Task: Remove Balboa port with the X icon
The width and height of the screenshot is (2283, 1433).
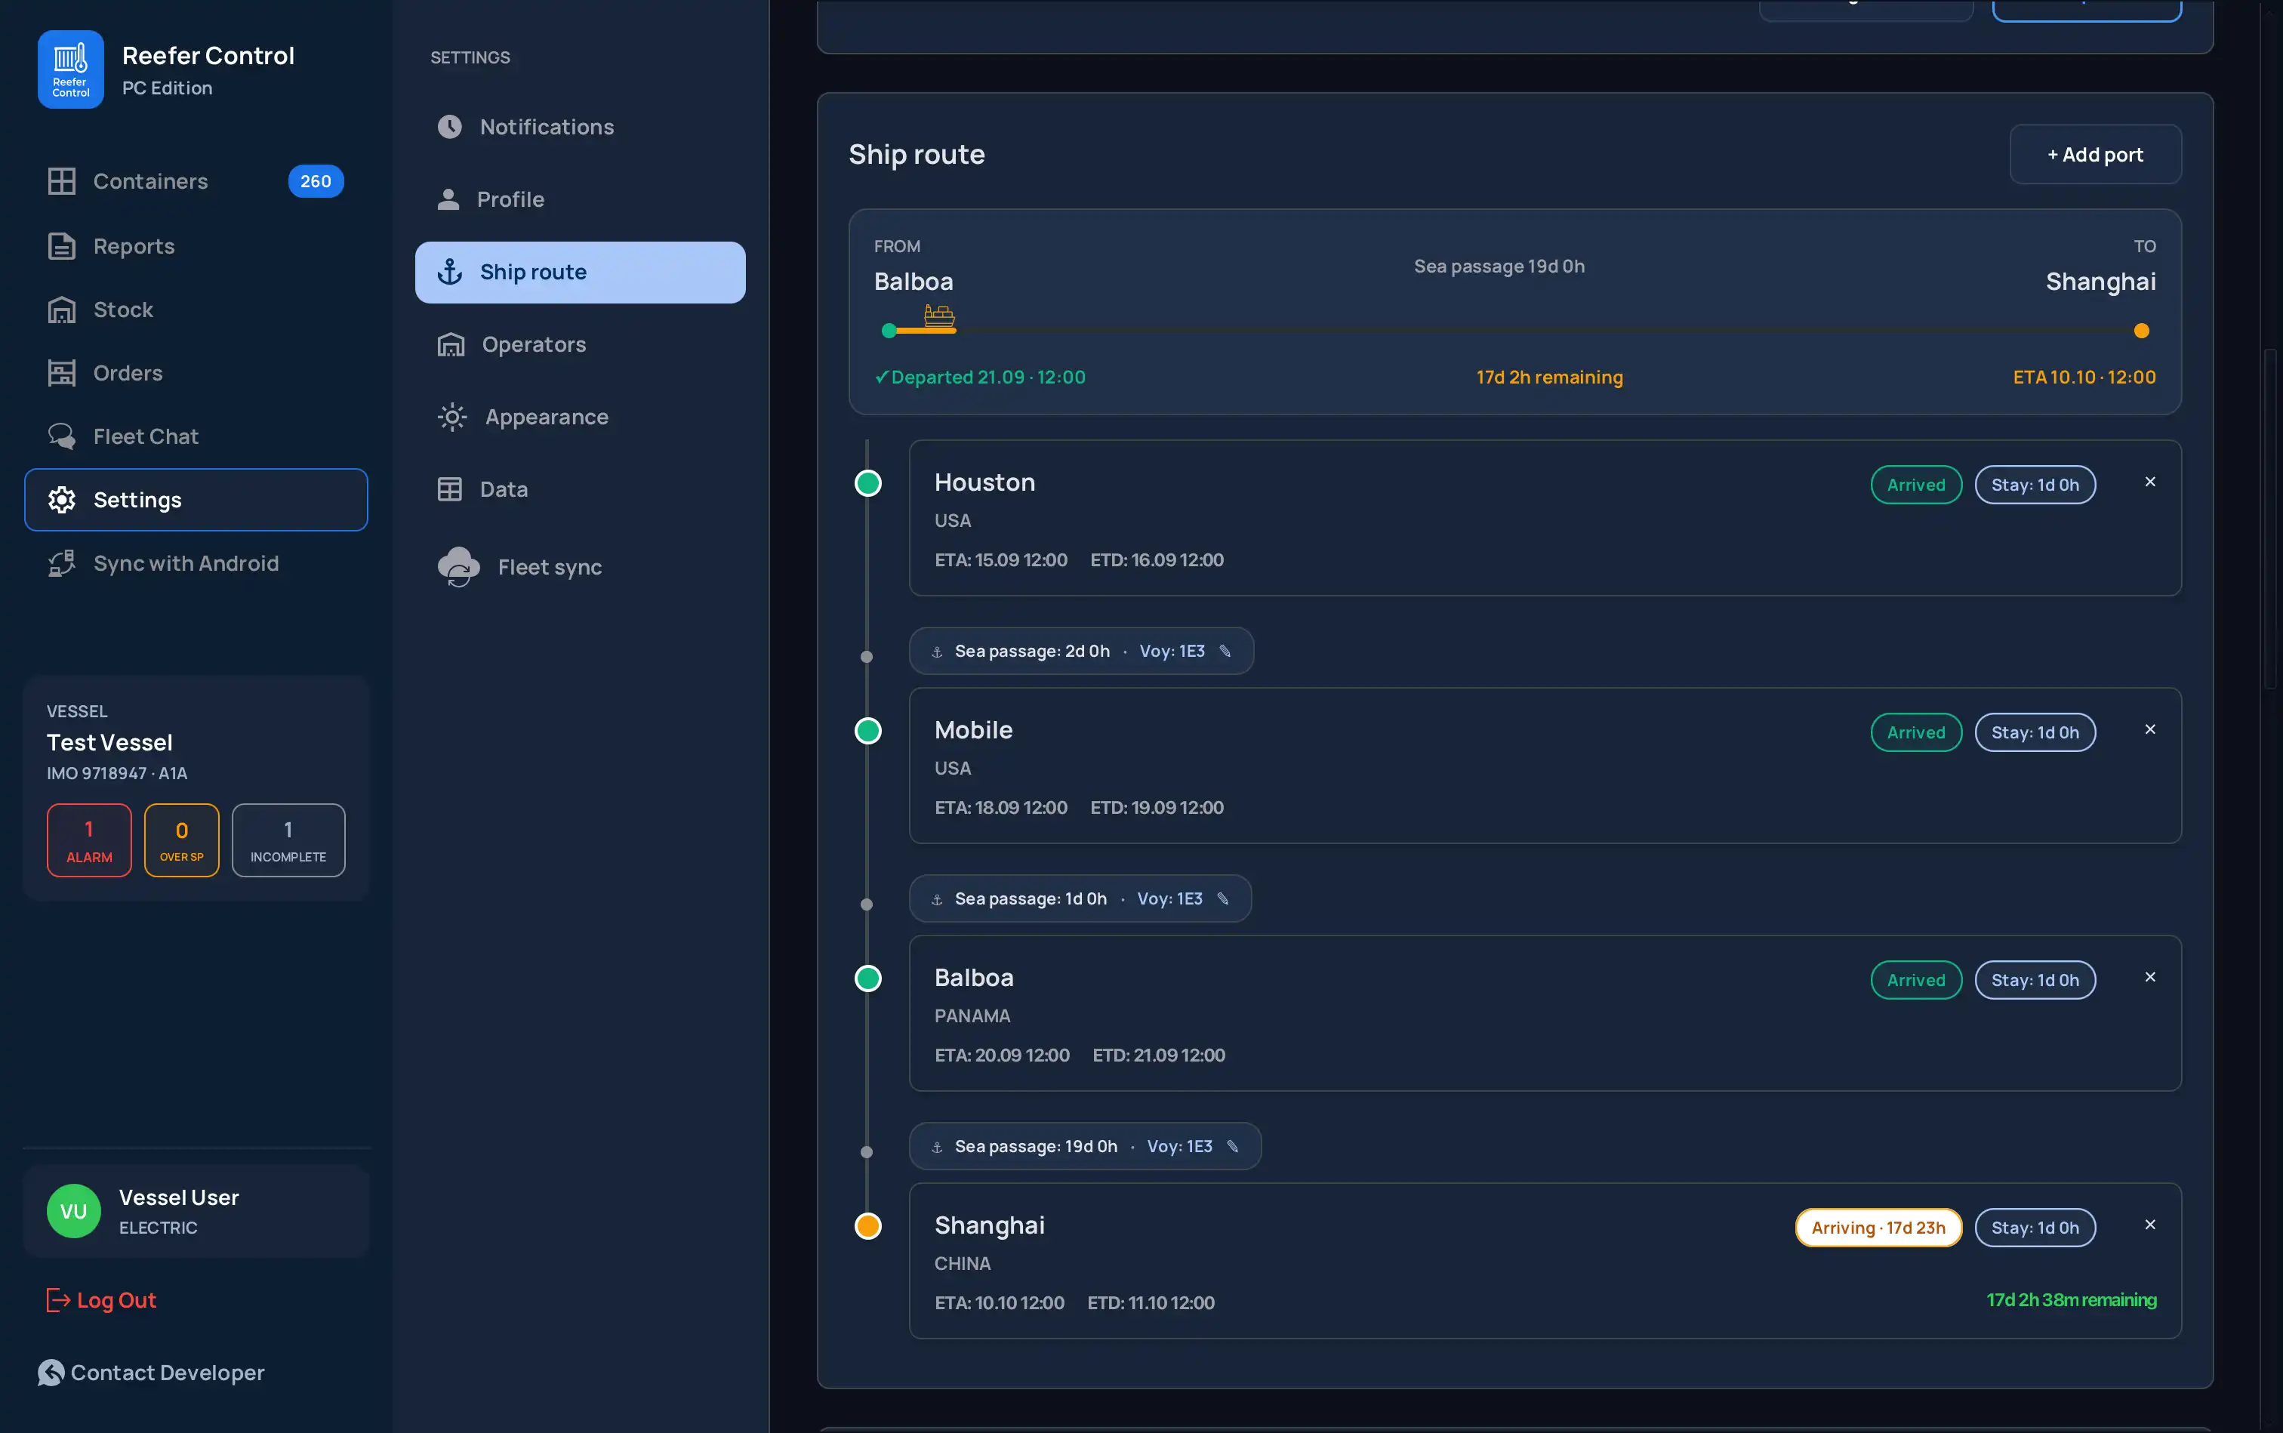Action: 2149,977
